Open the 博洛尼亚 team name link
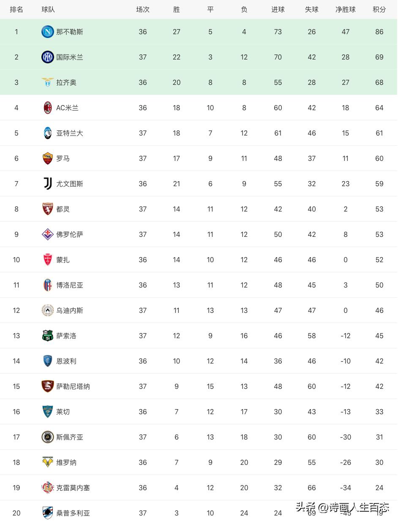398x521 pixels. click(70, 285)
